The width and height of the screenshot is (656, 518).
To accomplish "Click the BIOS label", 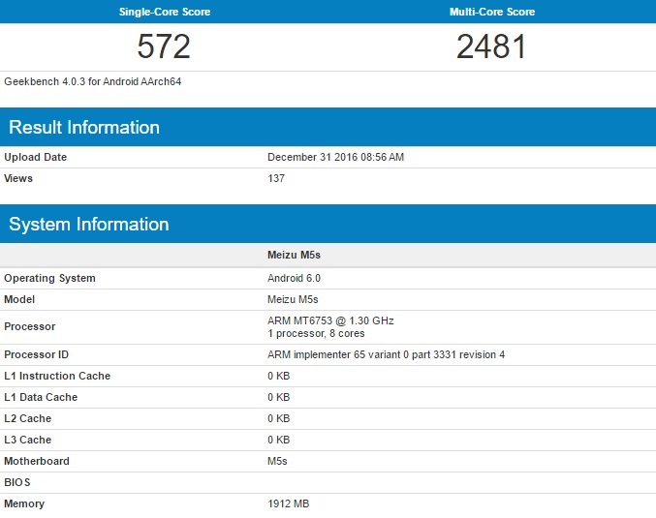I will click(17, 483).
